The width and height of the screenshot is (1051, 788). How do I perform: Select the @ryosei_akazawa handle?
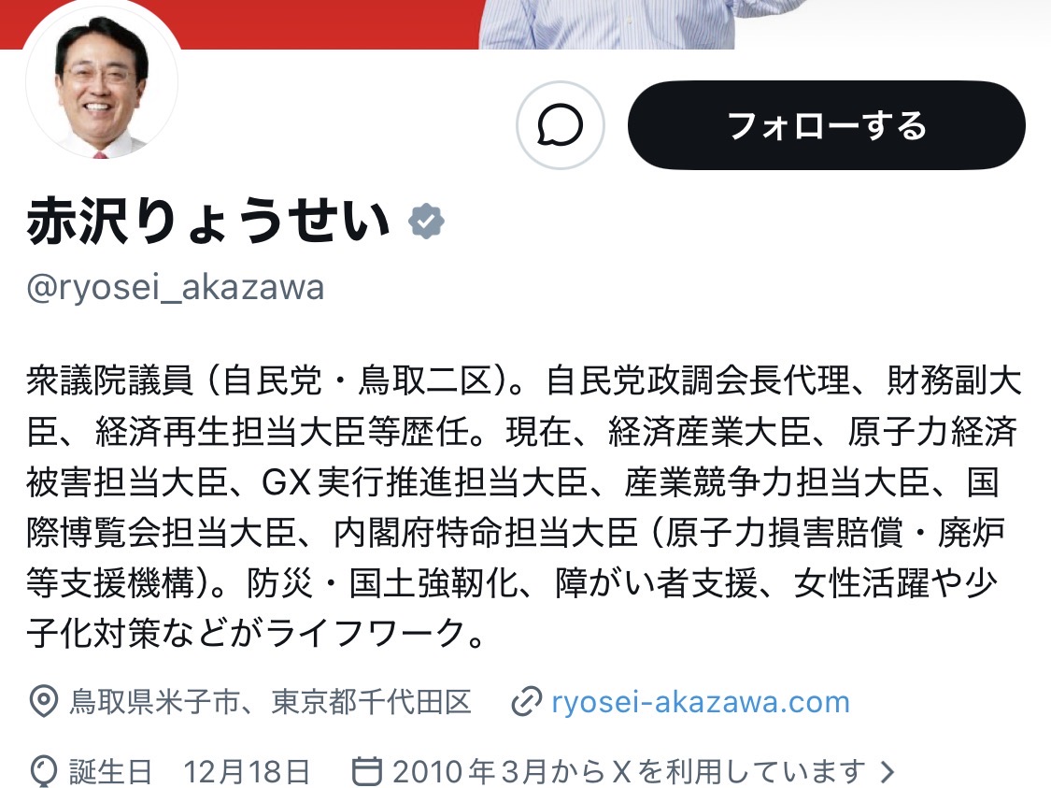point(176,288)
